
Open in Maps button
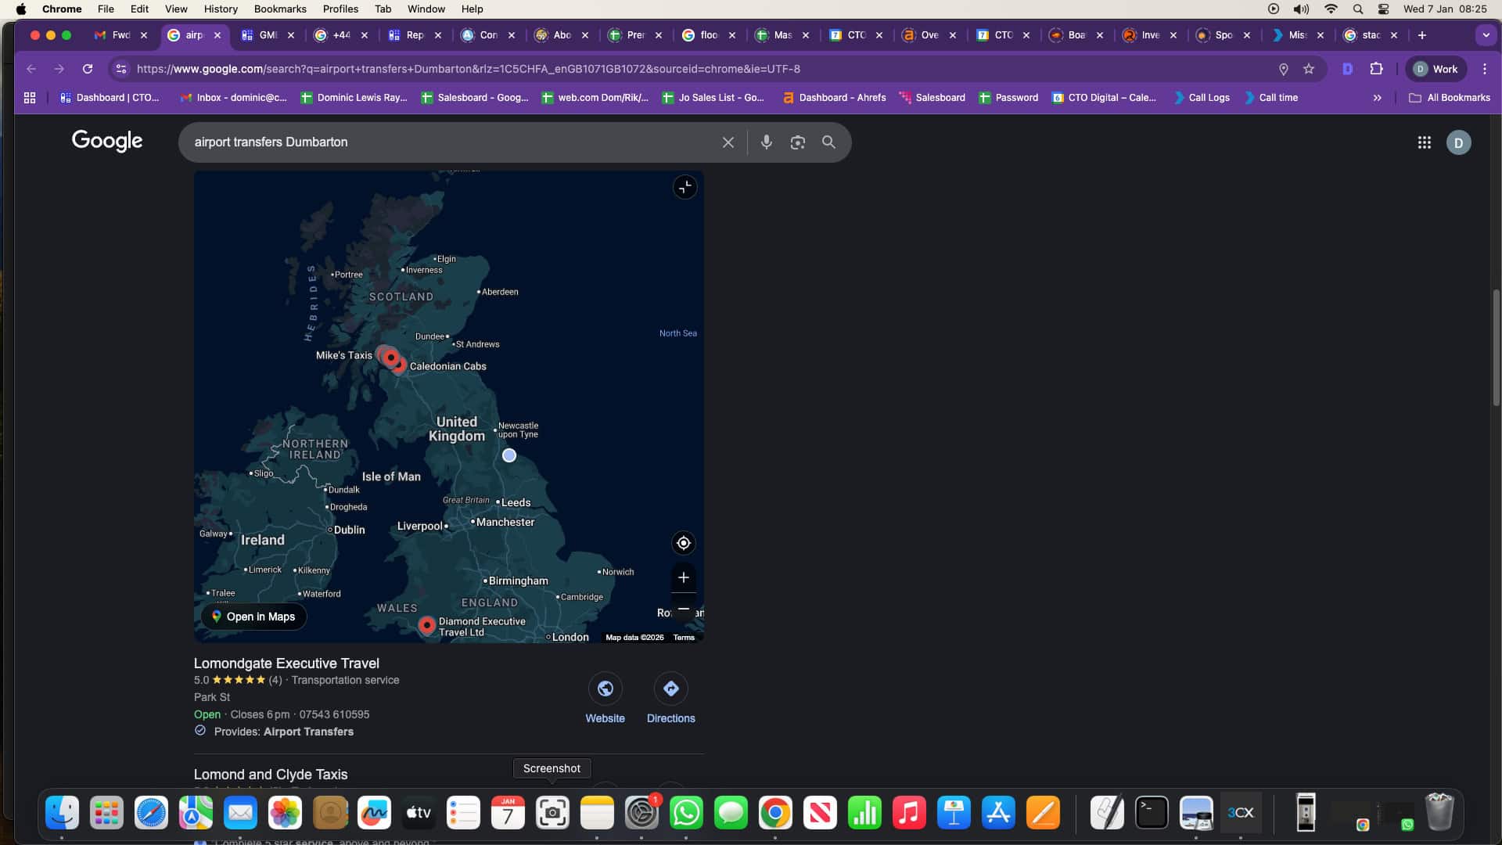click(x=253, y=617)
